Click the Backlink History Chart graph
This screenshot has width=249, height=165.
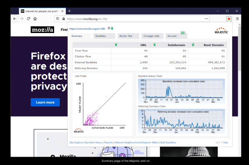point(181,91)
